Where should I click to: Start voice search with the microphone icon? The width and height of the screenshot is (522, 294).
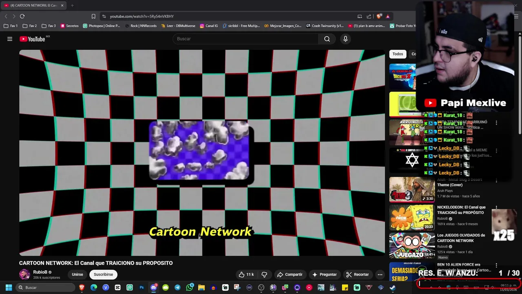[345, 39]
